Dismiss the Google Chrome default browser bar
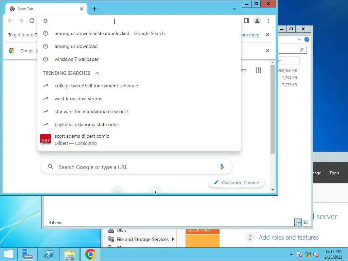The height and width of the screenshot is (261, 348). tap(267, 51)
